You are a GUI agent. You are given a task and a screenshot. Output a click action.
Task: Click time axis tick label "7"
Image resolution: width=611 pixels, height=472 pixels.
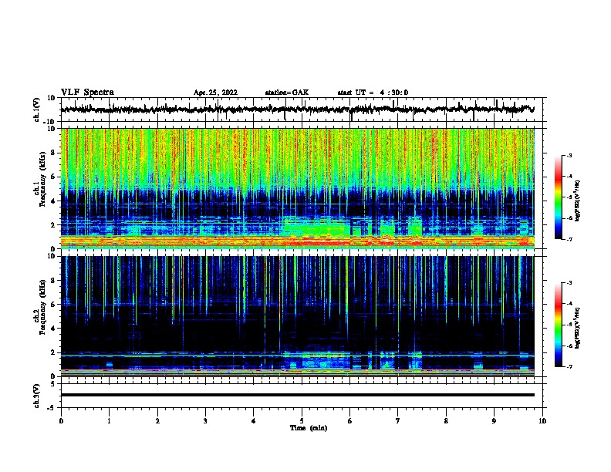coord(398,421)
